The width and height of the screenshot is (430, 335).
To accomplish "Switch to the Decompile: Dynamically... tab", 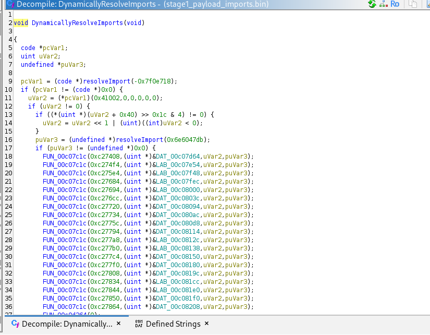I will (x=67, y=324).
